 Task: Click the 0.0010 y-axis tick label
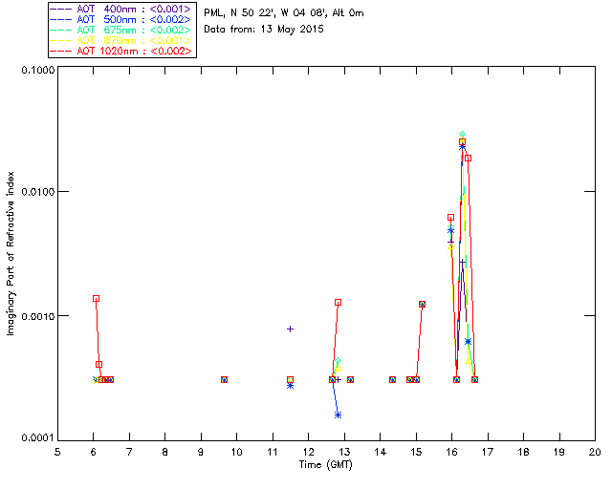tap(38, 316)
